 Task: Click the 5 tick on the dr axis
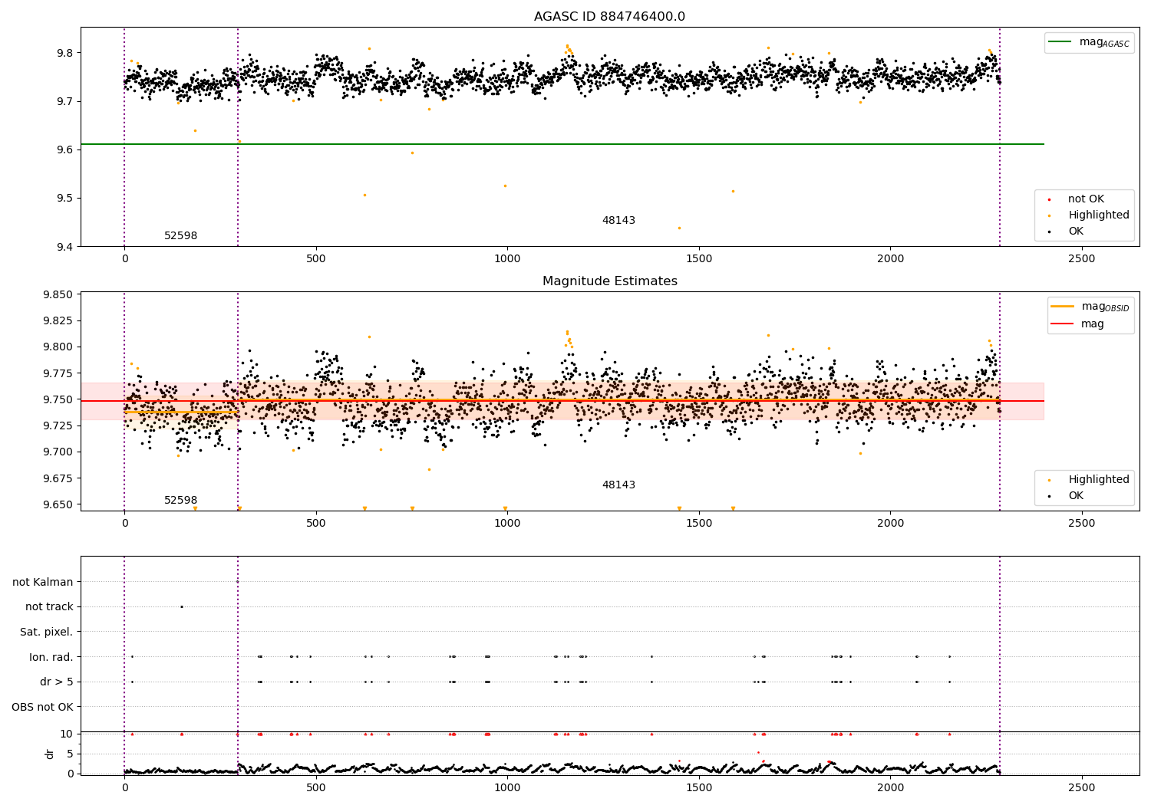(71, 754)
